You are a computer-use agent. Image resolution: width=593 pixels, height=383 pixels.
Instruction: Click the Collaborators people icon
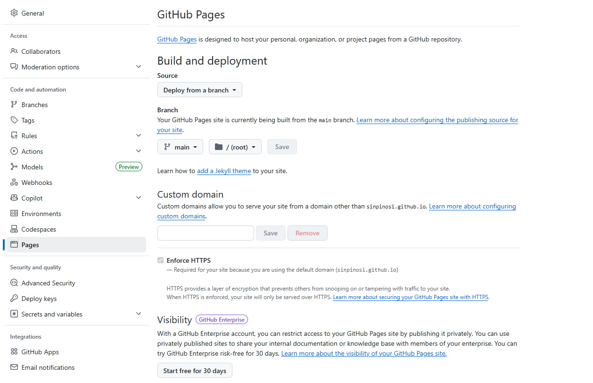point(14,51)
